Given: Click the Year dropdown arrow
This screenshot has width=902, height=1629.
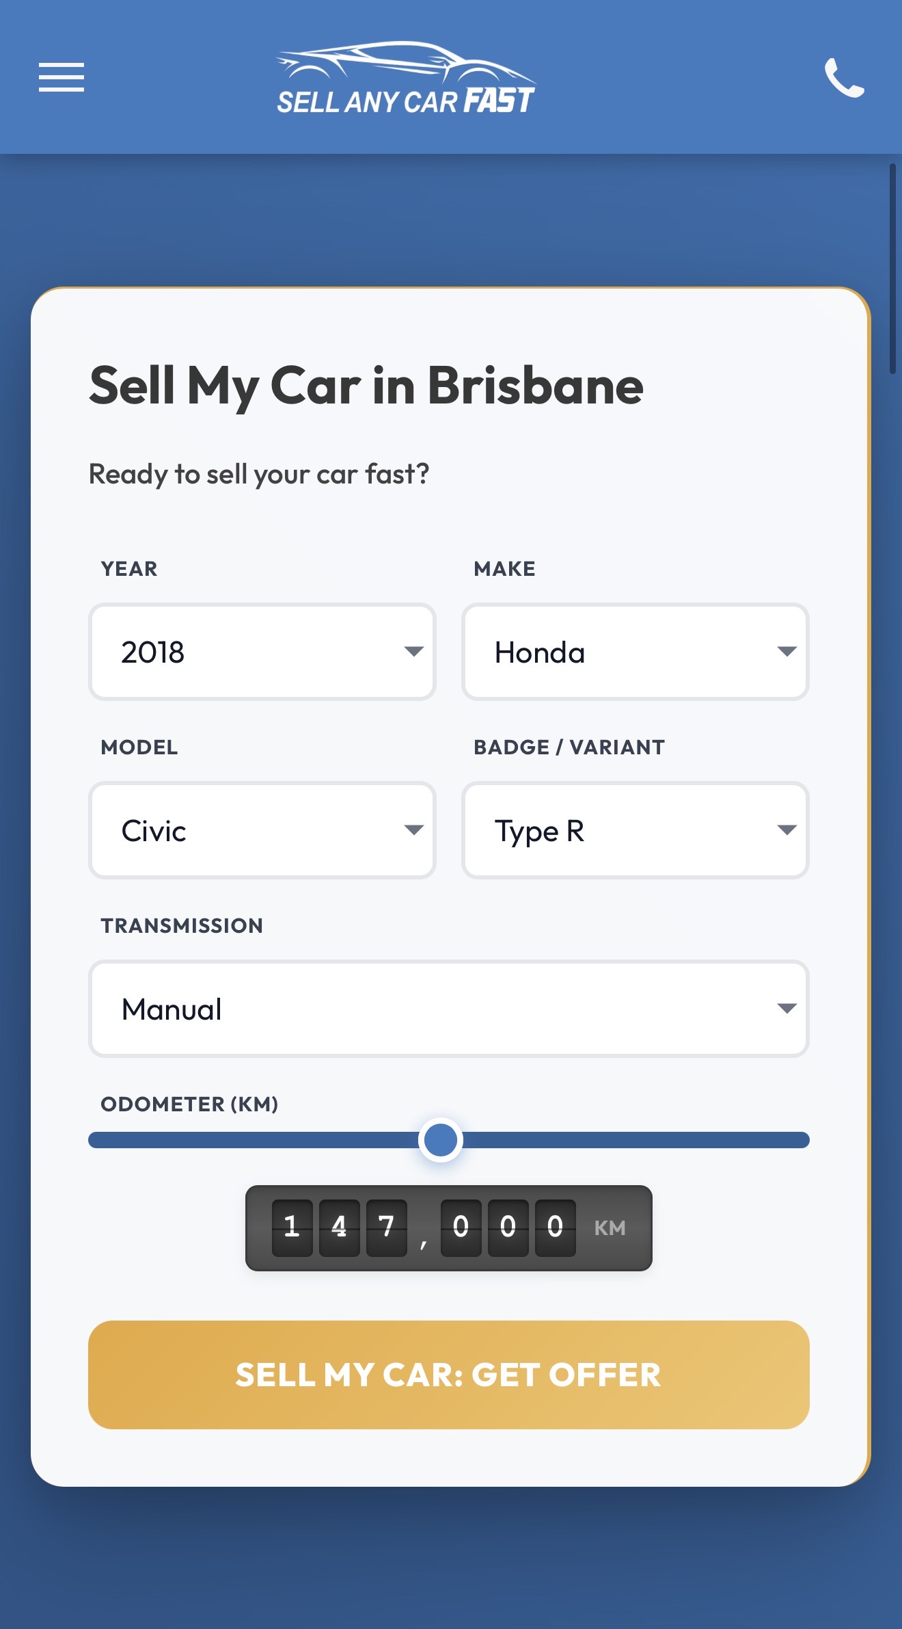Looking at the screenshot, I should pyautogui.click(x=413, y=651).
